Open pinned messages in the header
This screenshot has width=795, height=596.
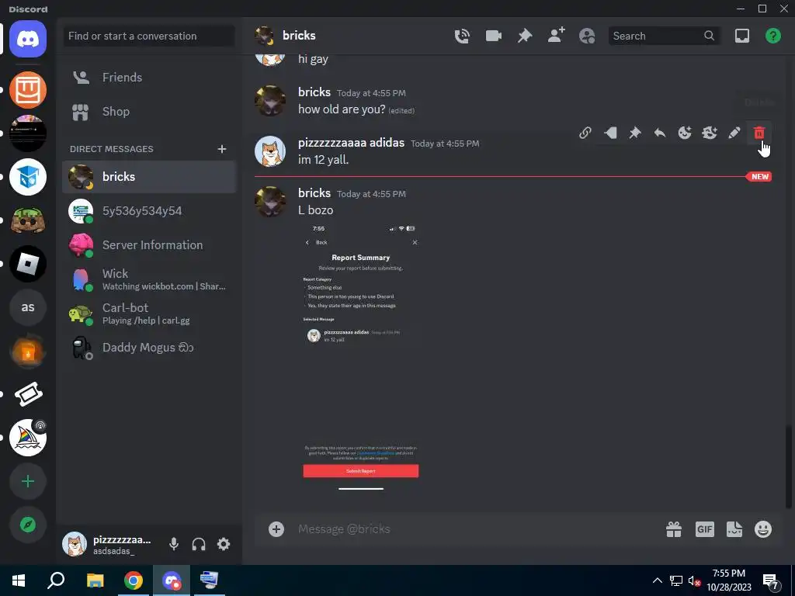coord(525,36)
